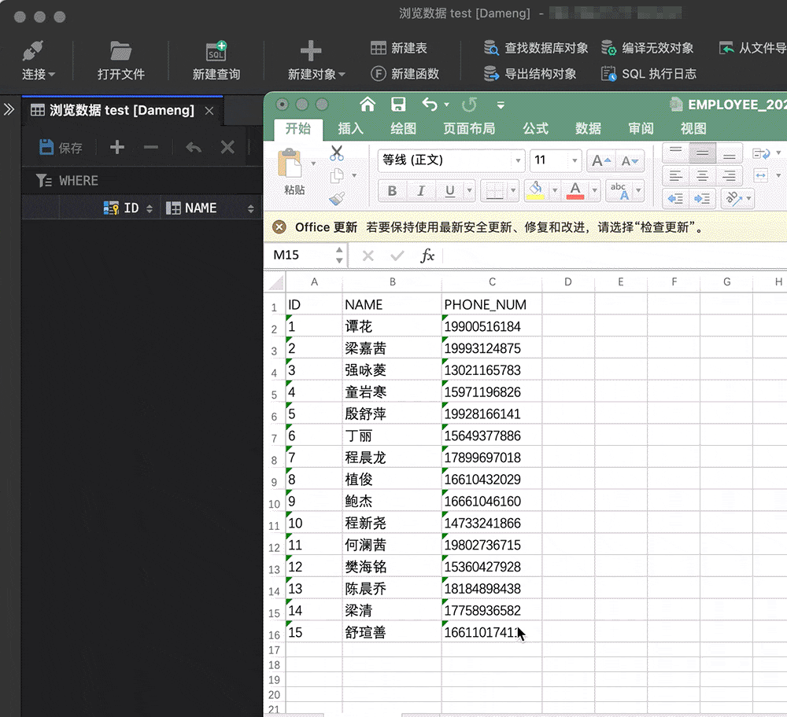
Task: Open font color dropdown arrow
Action: click(594, 191)
